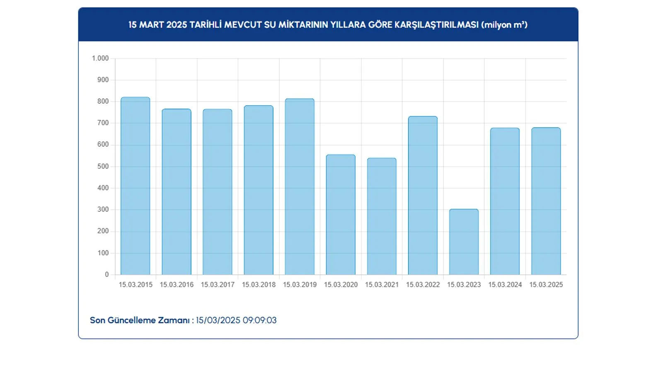Click the 'Son Güncelleme Zamanı' label
The image size is (663, 373).
(x=142, y=320)
